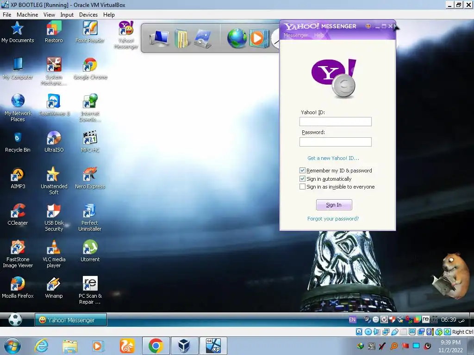Focus the Yahoo! ID input field
Screen dimensions: 474x355
[x=335, y=122]
